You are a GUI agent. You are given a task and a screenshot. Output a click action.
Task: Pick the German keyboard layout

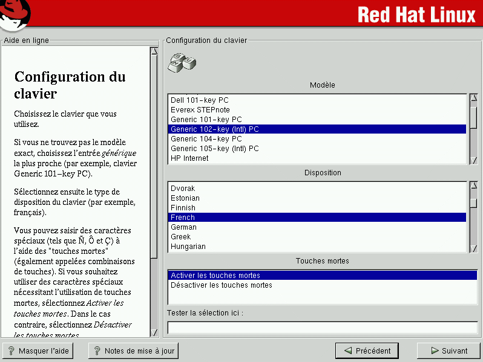[183, 227]
